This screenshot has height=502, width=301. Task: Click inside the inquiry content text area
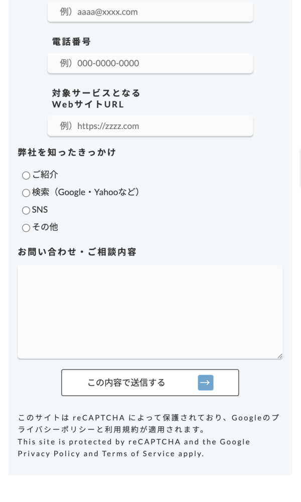point(150,311)
